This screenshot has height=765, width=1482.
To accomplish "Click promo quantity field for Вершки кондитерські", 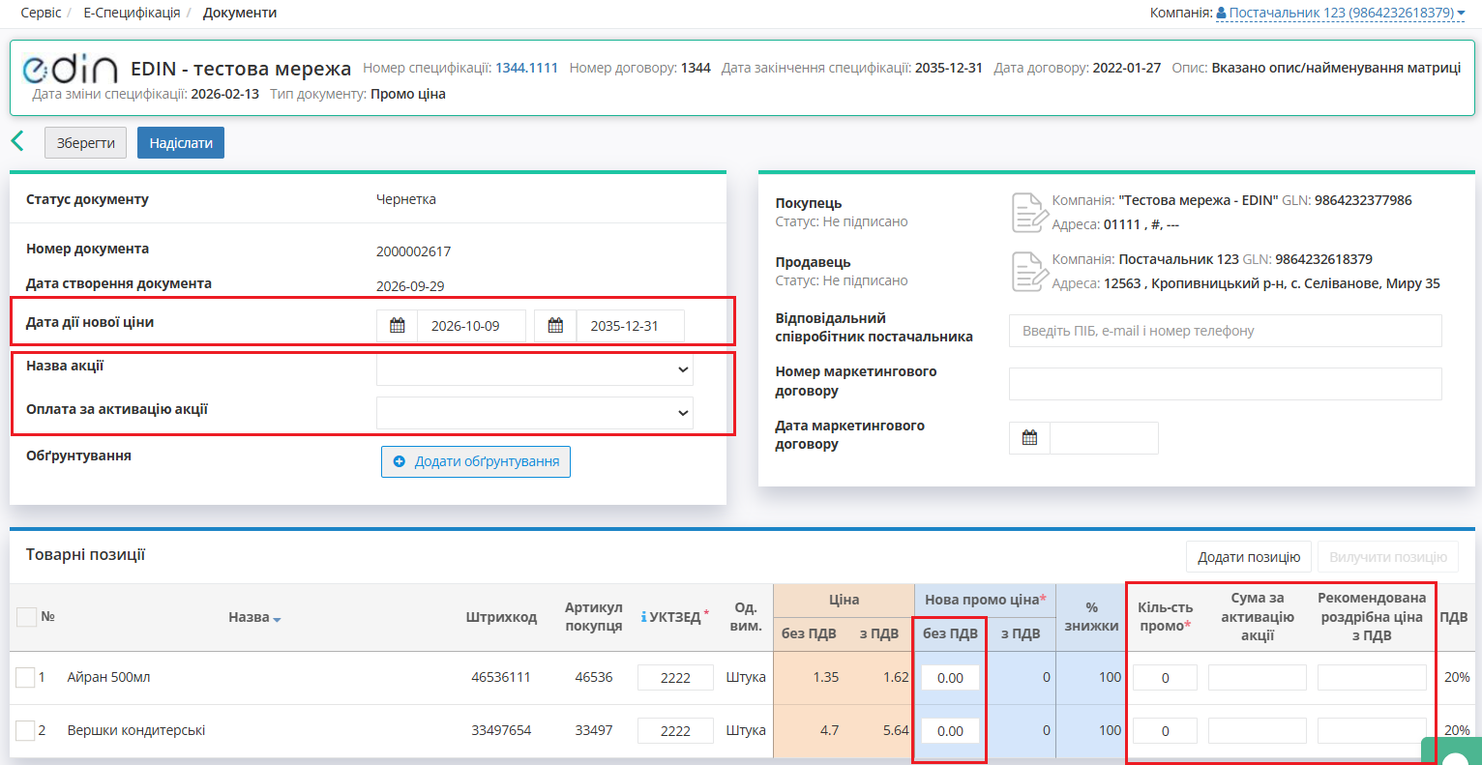I will (1166, 731).
